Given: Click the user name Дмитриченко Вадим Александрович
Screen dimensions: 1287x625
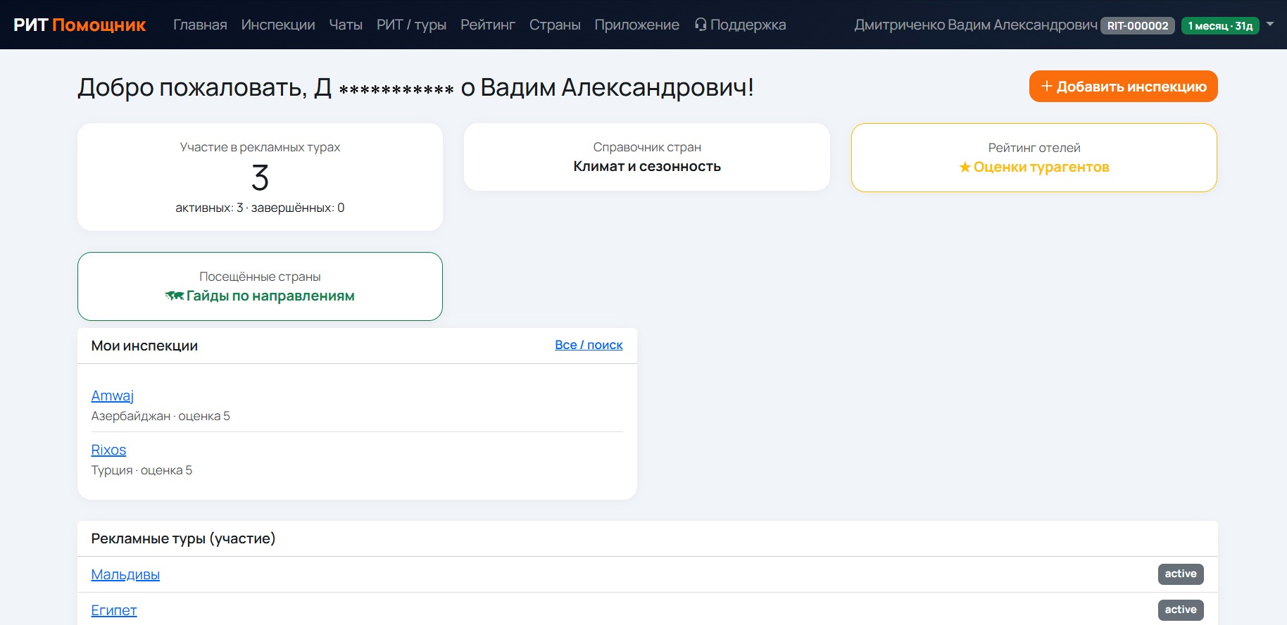Looking at the screenshot, I should point(976,25).
